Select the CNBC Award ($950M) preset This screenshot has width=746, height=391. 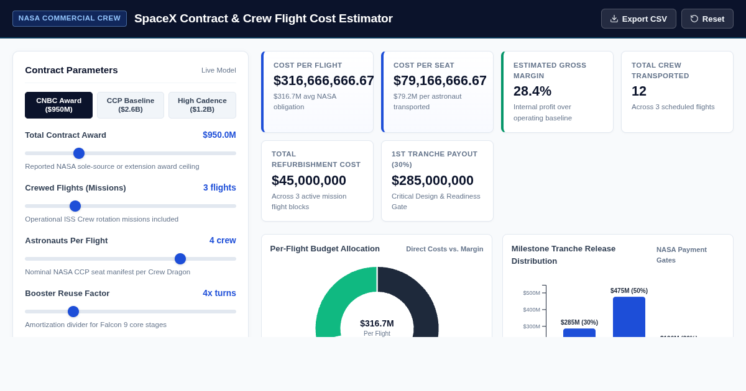click(x=58, y=105)
